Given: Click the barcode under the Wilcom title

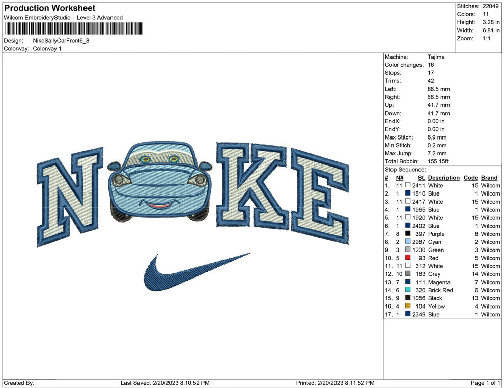Looking at the screenshot, I should (x=74, y=29).
